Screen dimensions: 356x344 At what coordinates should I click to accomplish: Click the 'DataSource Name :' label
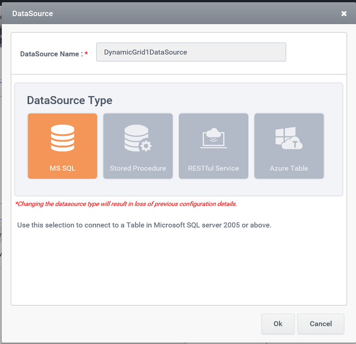click(51, 54)
